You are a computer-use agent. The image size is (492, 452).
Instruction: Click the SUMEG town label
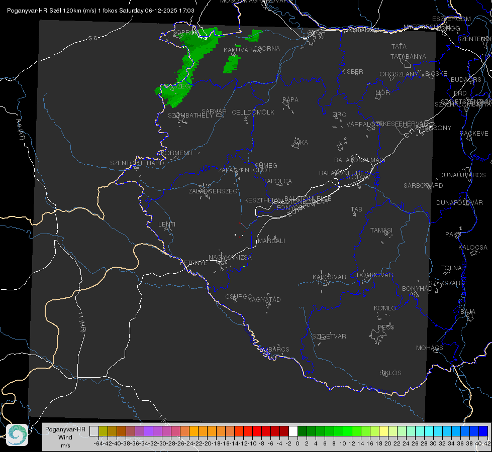pyautogui.click(x=266, y=165)
